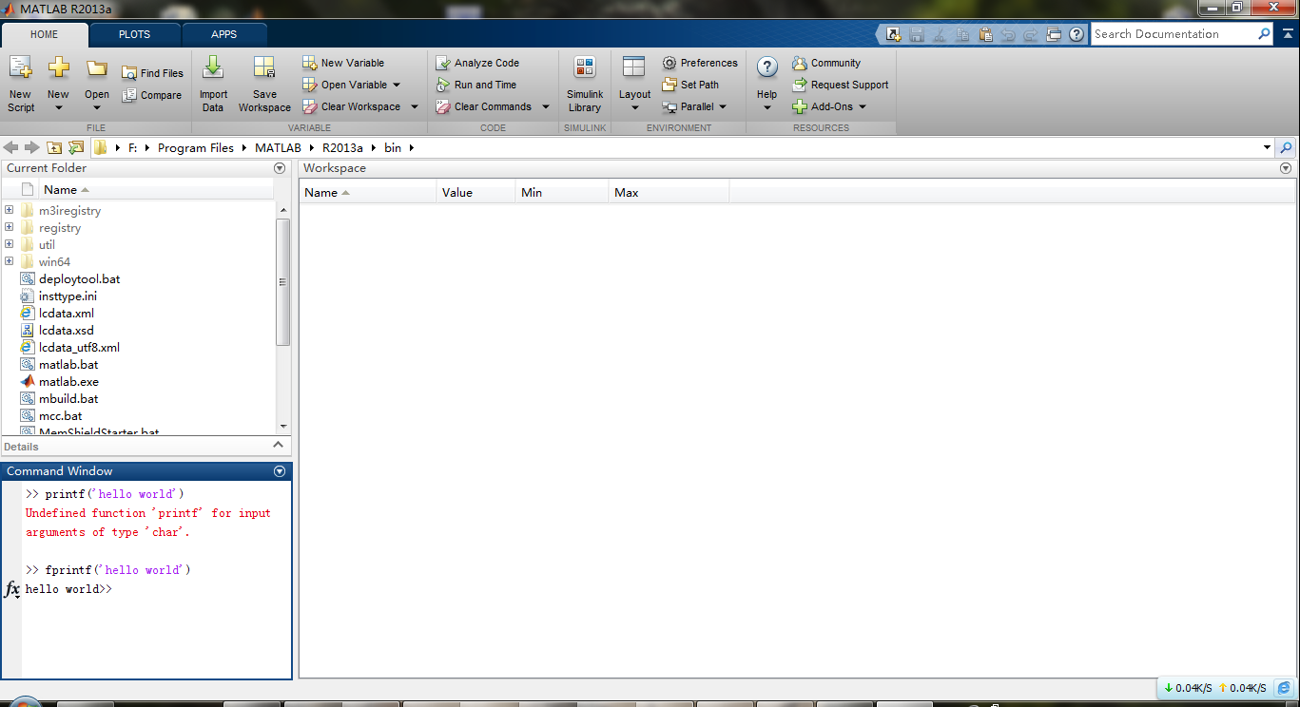
Task: Click the Search Documentation field
Action: click(1174, 34)
